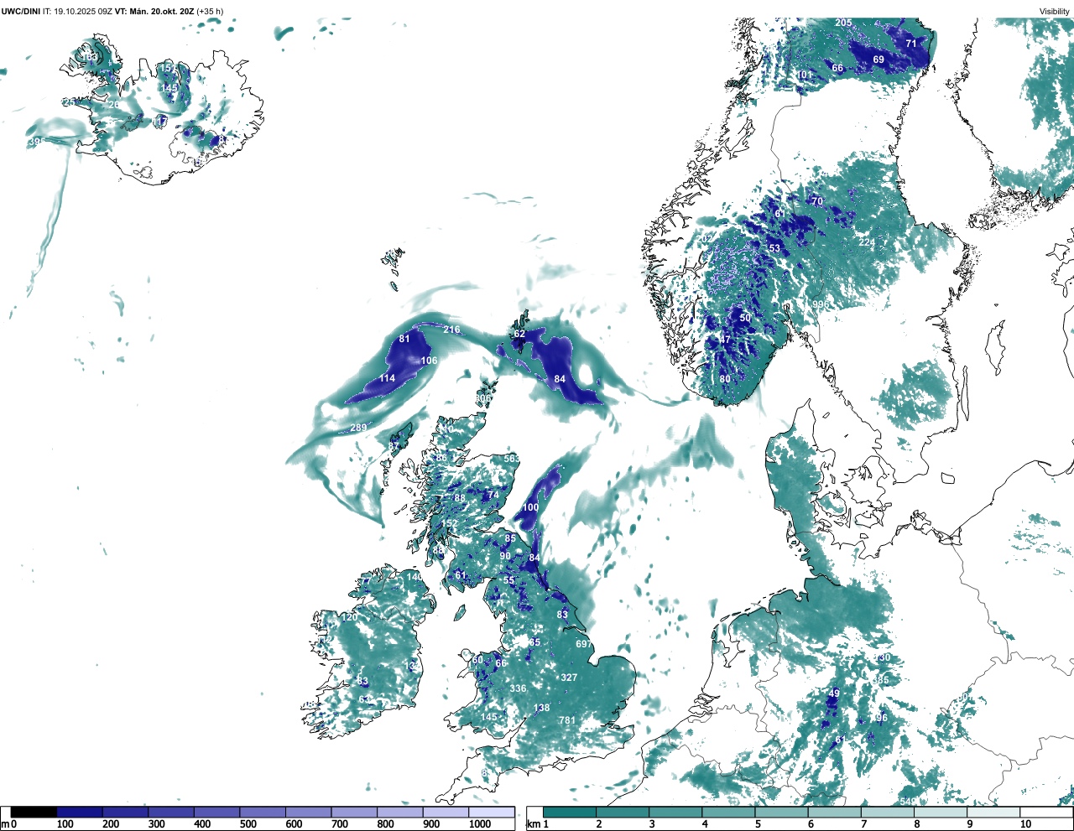Click the '140' visibility value over Northern Ireland
This screenshot has width=1074, height=831.
coord(414,577)
